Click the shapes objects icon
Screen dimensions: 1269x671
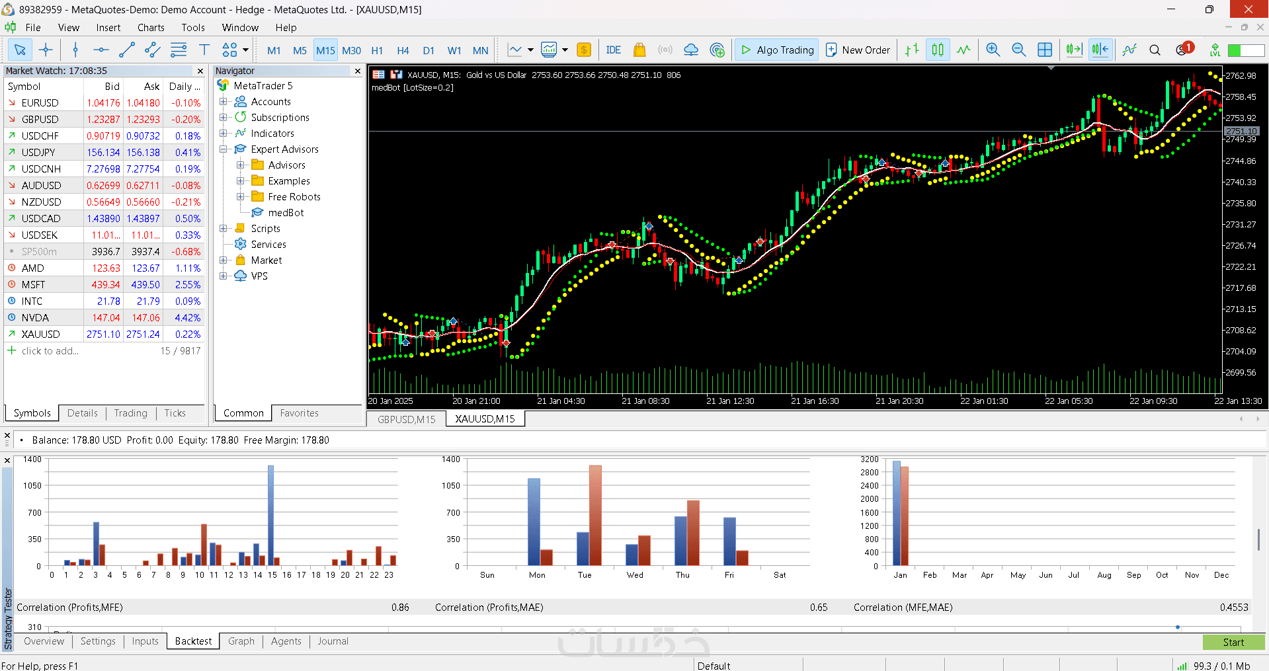(229, 50)
